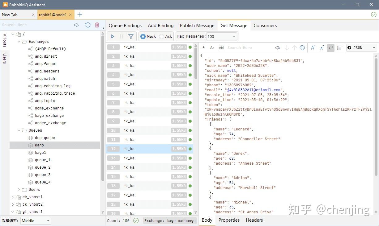This screenshot has height=226, width=379.
Task: Open toolbar overflow arrow beside trash
Action: pos(103,28)
